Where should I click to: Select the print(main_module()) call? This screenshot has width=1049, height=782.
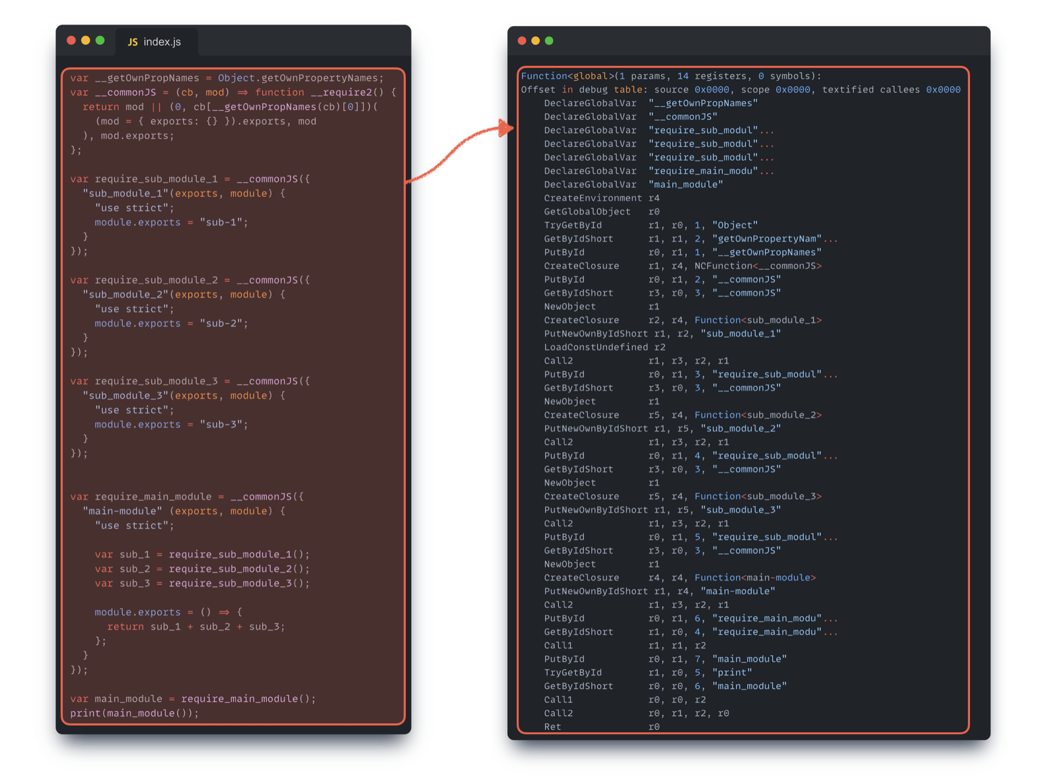(135, 713)
